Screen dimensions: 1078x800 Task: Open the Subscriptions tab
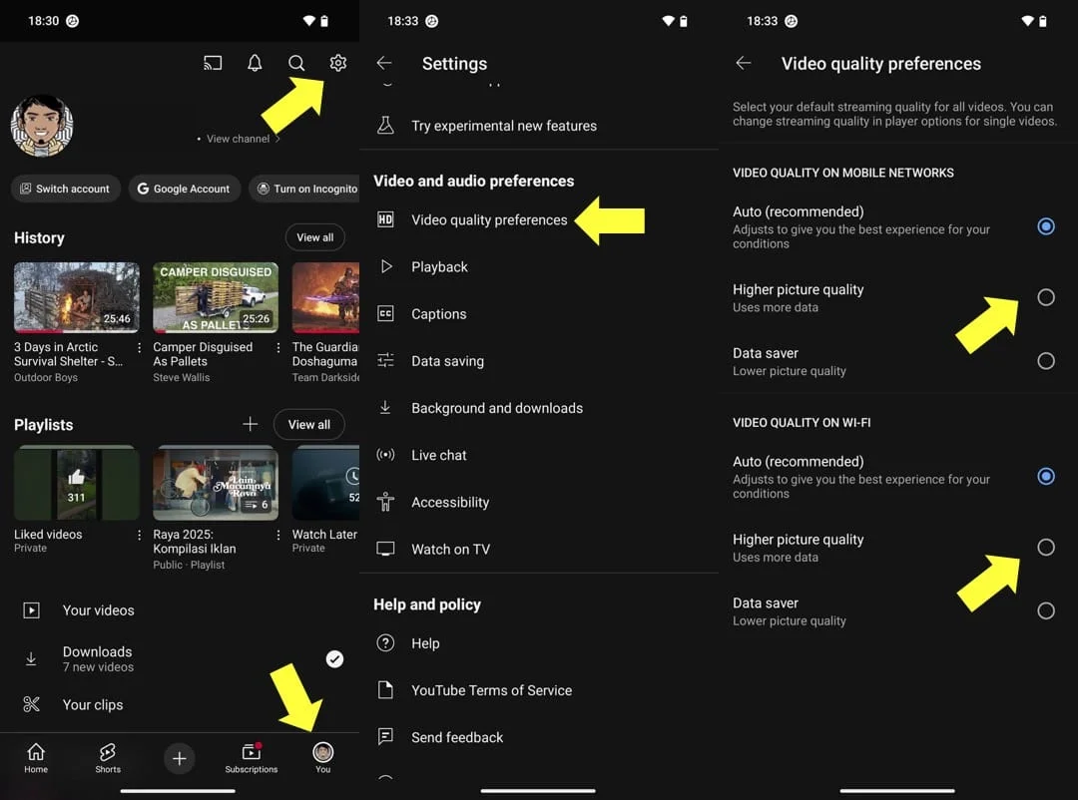click(x=251, y=759)
